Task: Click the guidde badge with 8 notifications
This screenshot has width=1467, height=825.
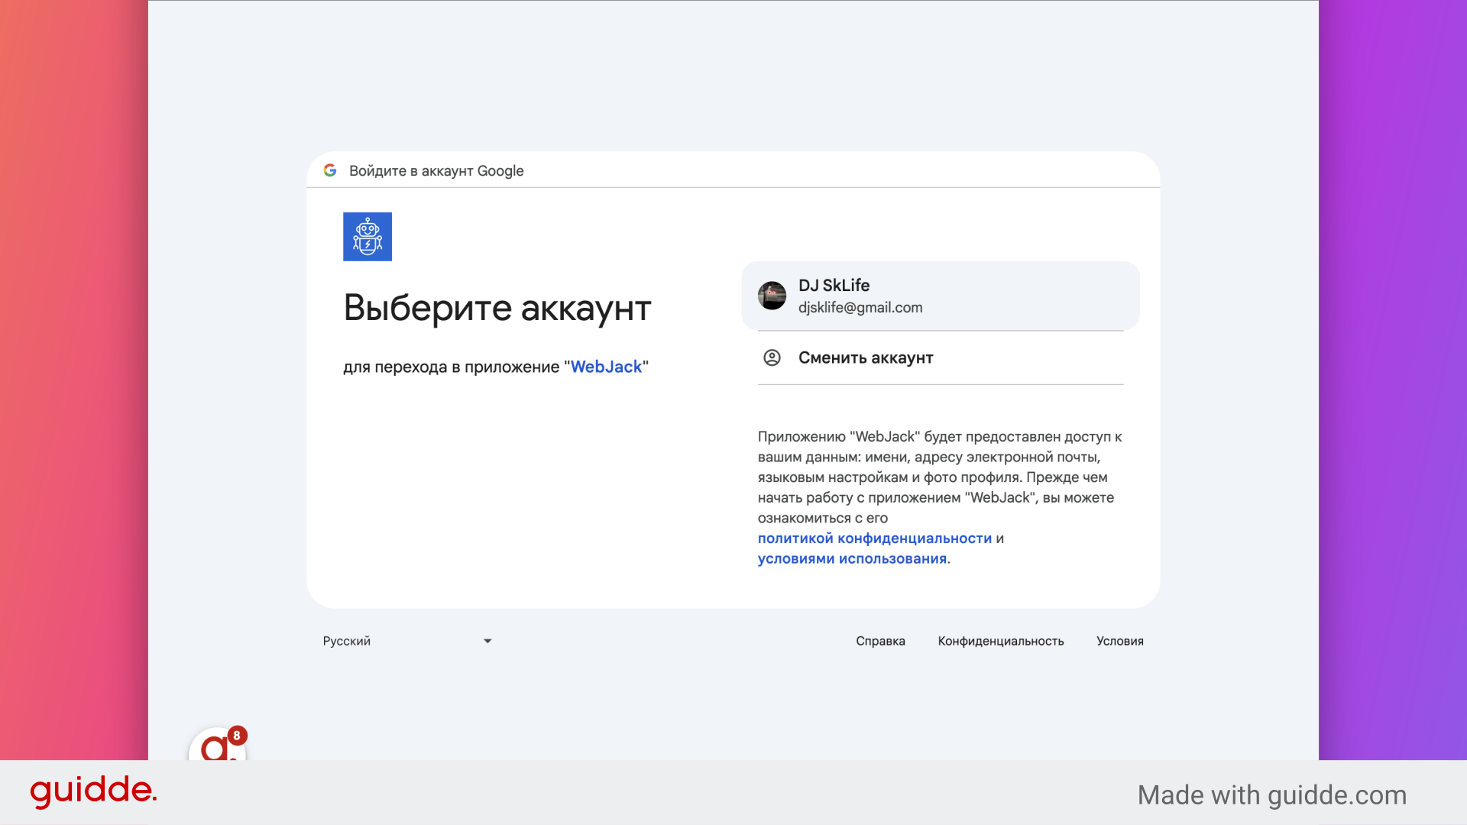Action: 218,745
